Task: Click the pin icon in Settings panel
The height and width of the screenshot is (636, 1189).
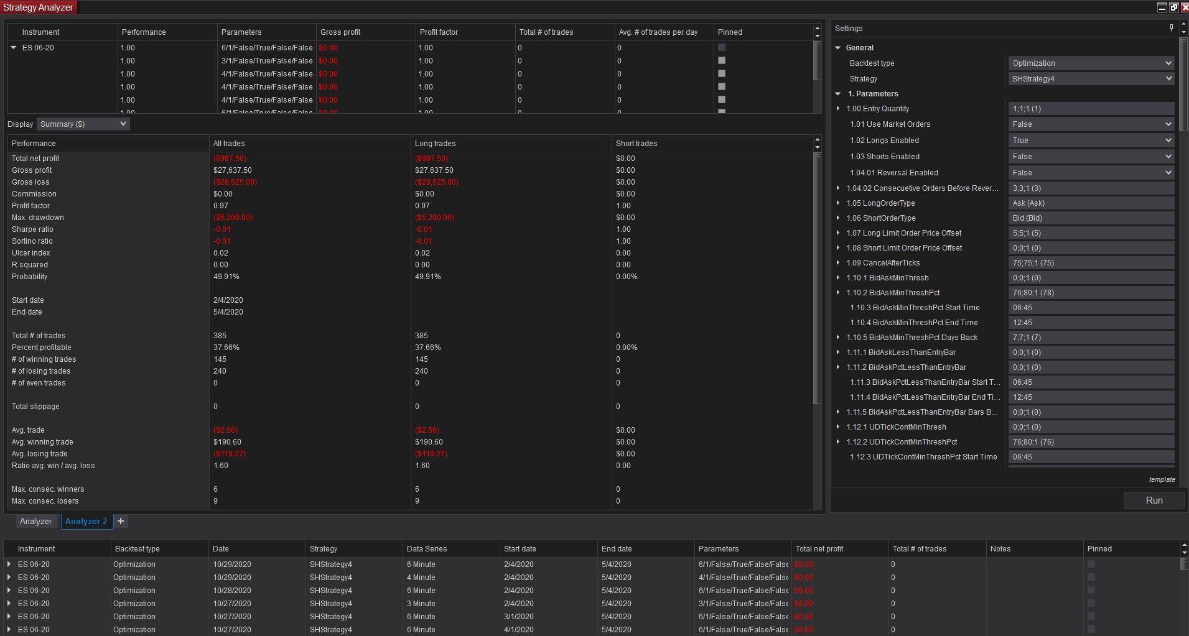Action: tap(1171, 28)
